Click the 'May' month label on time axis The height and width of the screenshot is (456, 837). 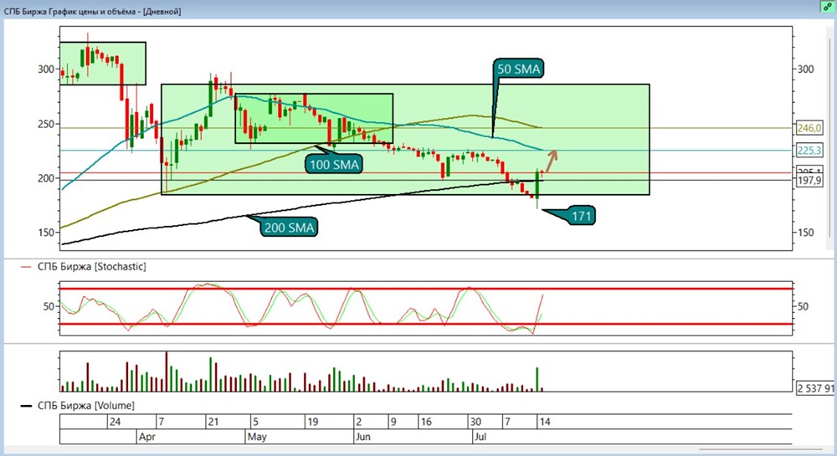tap(257, 437)
